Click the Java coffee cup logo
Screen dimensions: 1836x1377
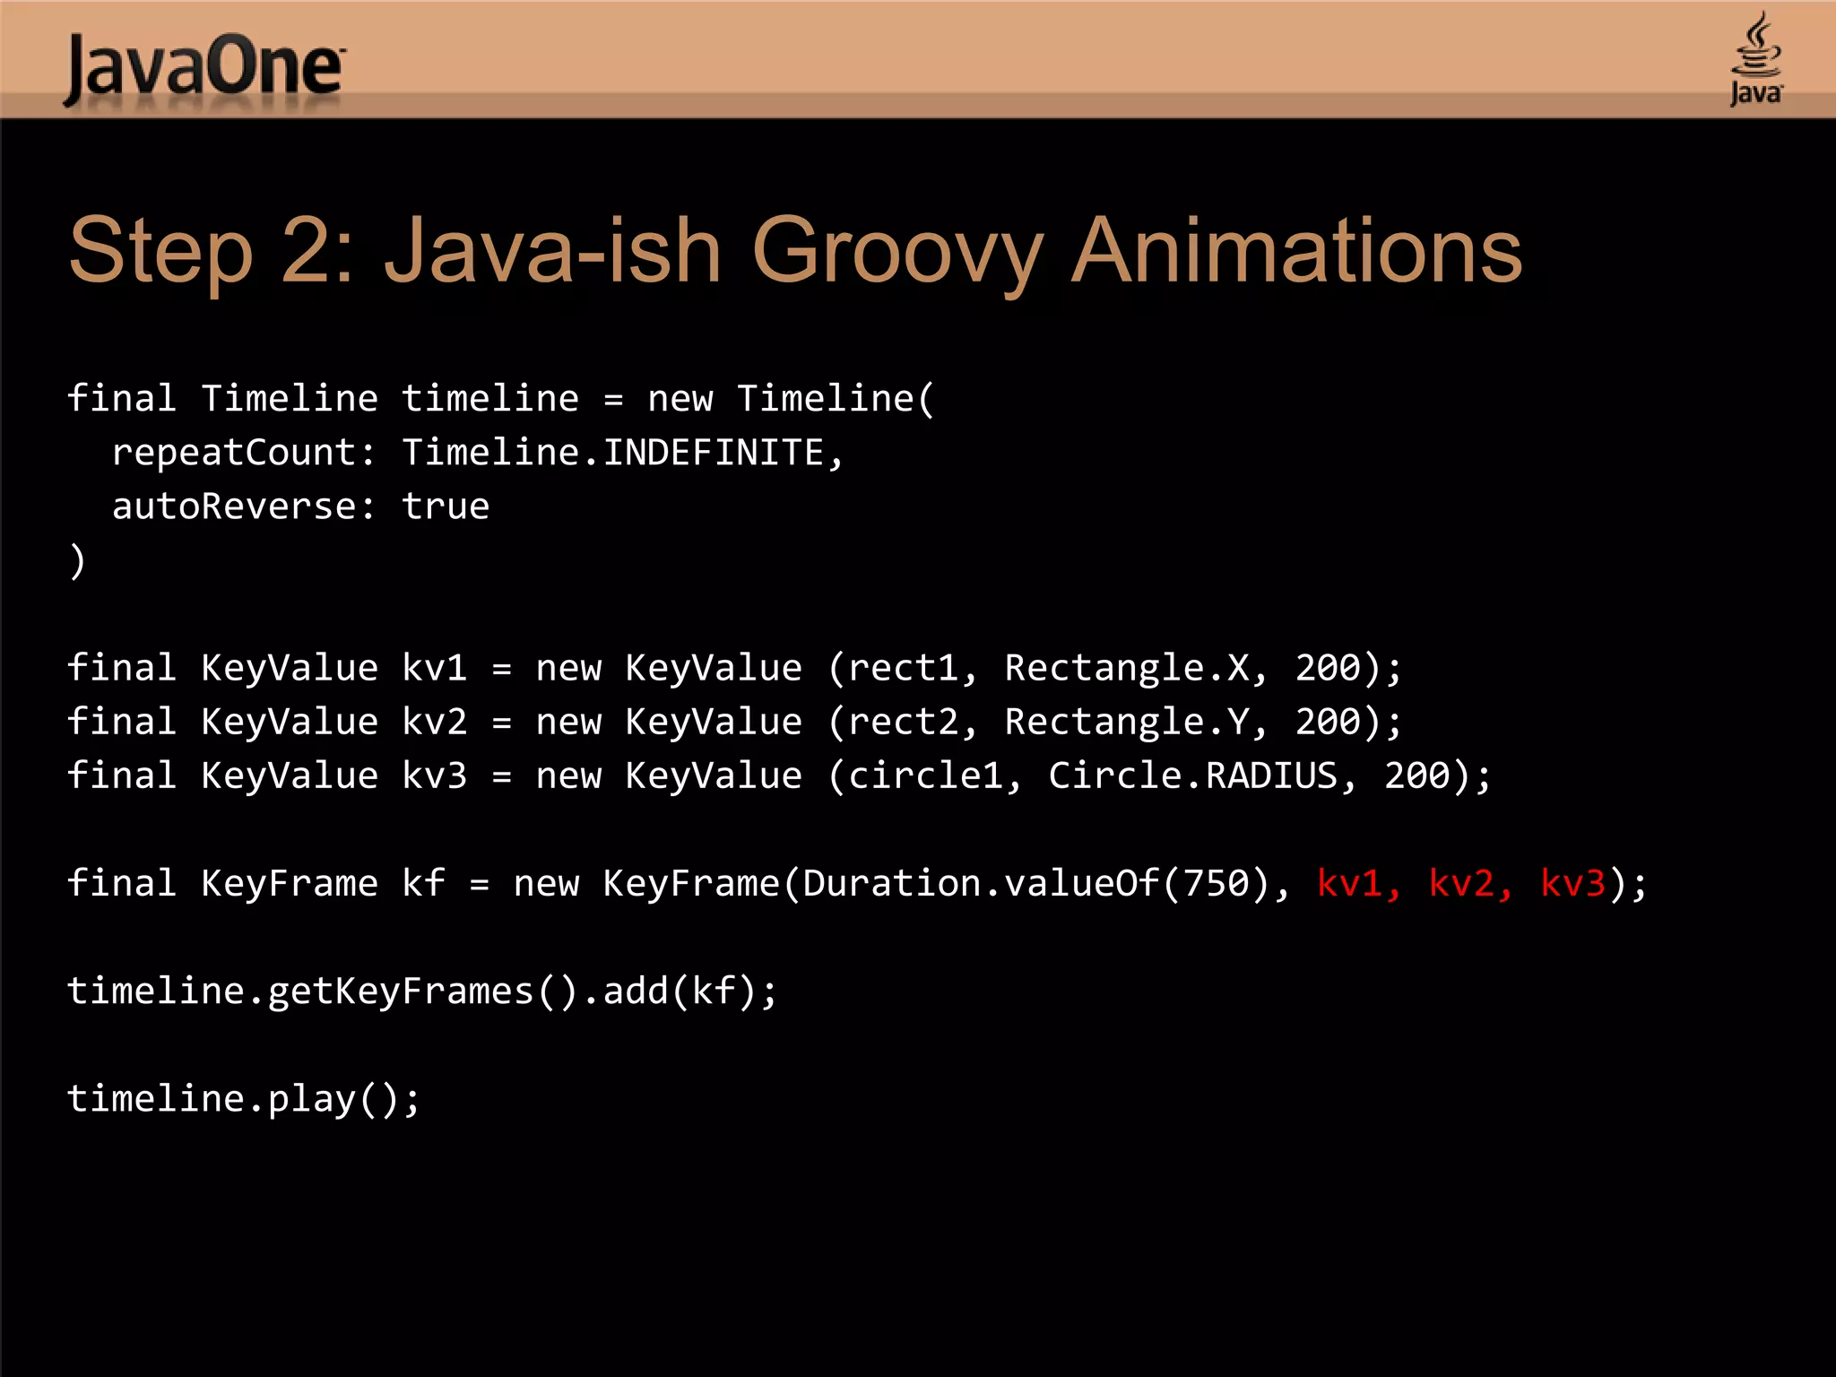pyautogui.click(x=1755, y=57)
